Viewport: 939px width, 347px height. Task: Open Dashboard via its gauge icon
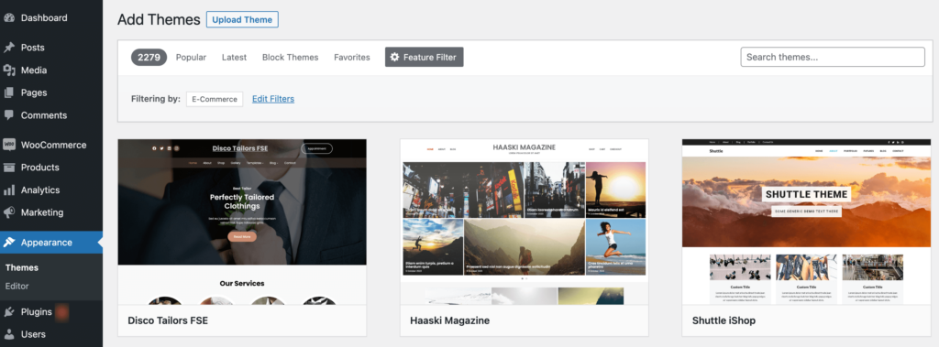pos(9,18)
